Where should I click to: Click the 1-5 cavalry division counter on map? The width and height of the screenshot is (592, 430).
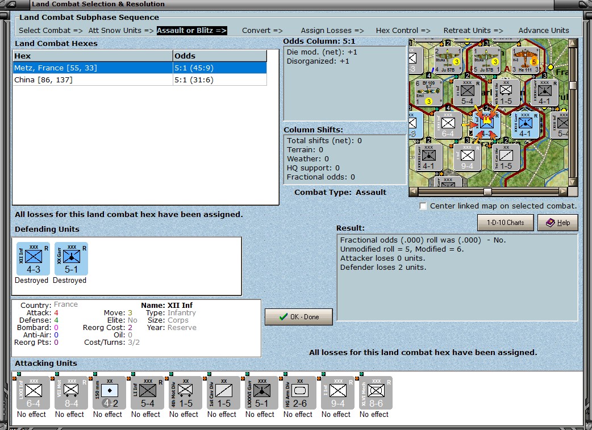pos(506,157)
